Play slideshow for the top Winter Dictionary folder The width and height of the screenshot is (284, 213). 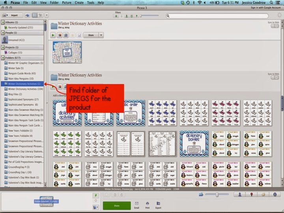coord(53,35)
